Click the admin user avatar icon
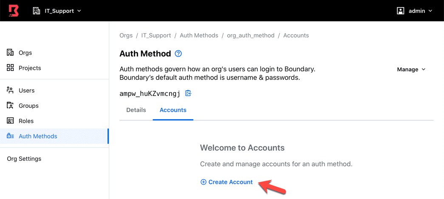The height and width of the screenshot is (199, 444). click(x=400, y=11)
